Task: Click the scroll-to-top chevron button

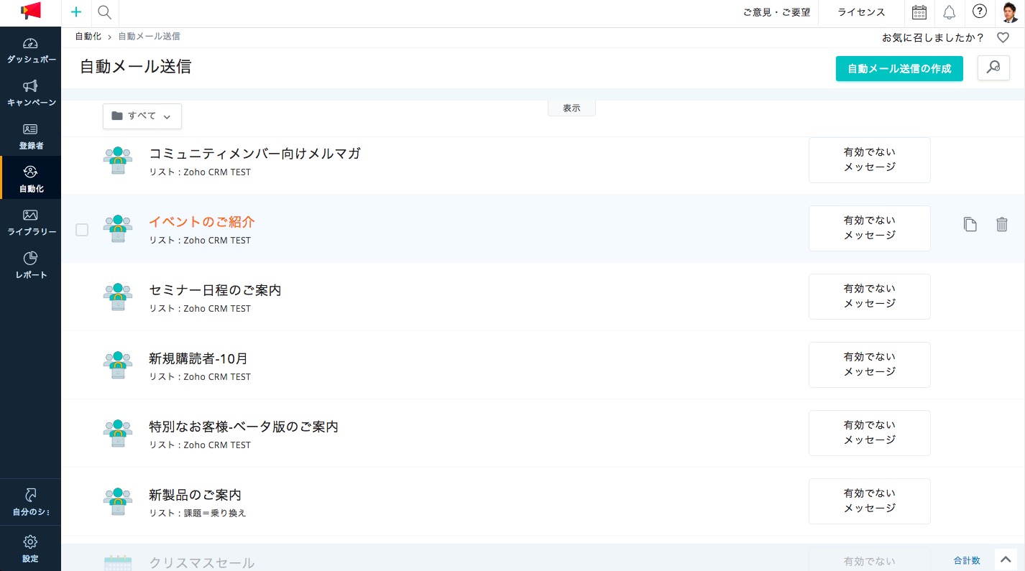Action: click(x=1006, y=560)
